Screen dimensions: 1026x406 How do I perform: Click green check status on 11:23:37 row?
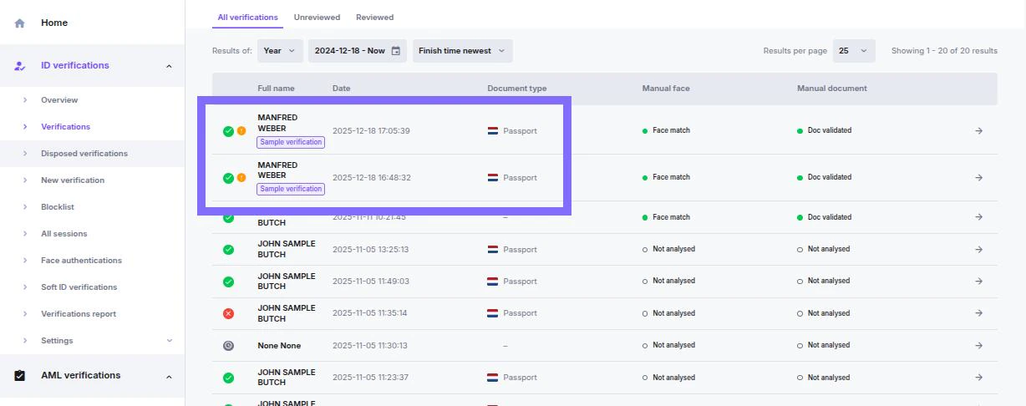pyautogui.click(x=228, y=378)
